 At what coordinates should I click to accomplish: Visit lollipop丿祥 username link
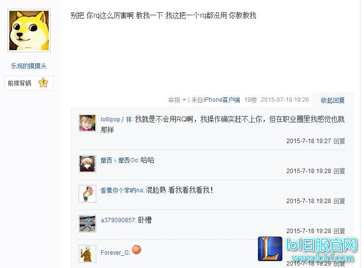pos(116,119)
